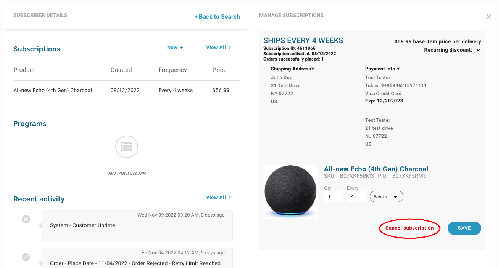Open the System - Customer Update activity
Screen dimensions: 498x268
137,225
